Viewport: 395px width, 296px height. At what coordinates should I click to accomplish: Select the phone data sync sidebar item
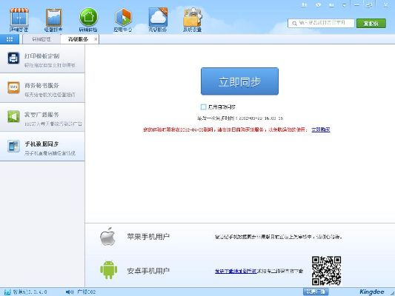[x=42, y=147]
